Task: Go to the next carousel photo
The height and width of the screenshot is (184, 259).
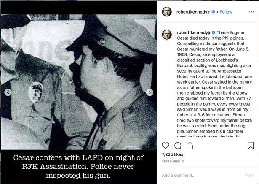Action: pos(150,92)
